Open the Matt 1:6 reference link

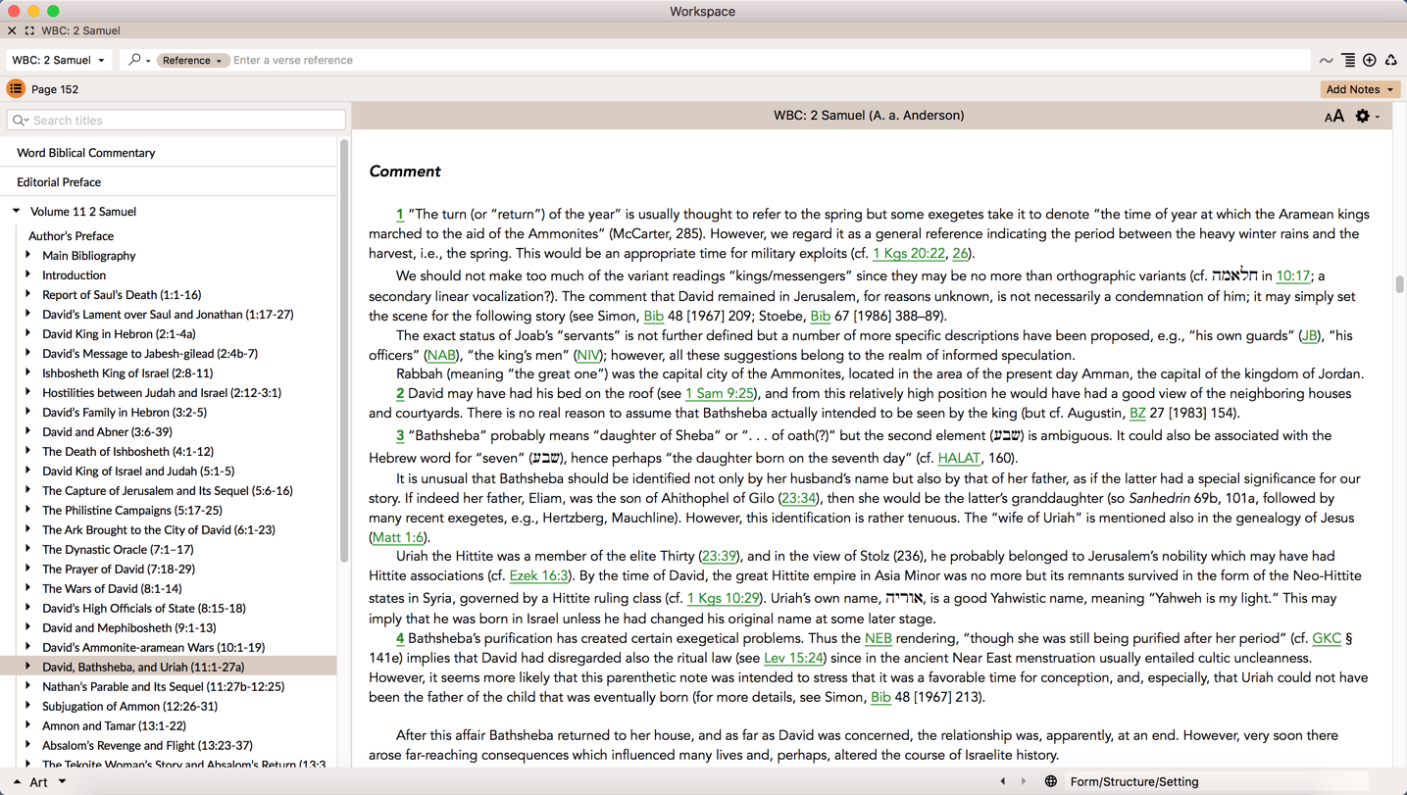tap(399, 537)
